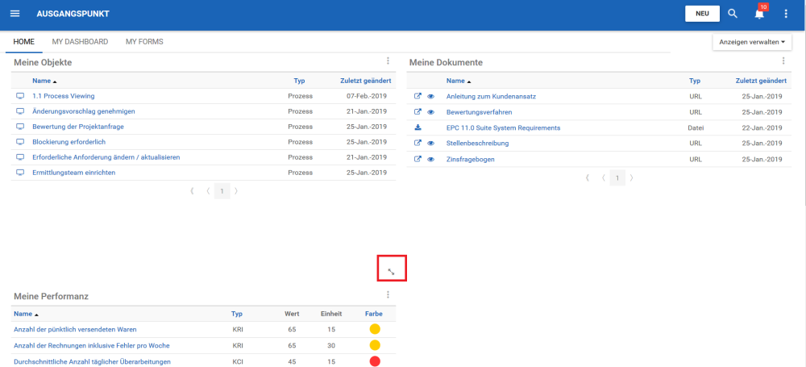The height and width of the screenshot is (367, 806).
Task: Click the search magnifier icon
Action: pyautogui.click(x=733, y=14)
